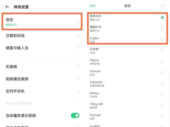The height and width of the screenshot is (127, 170).
Task: Open 语言 settings chevron
Action: (78, 22)
